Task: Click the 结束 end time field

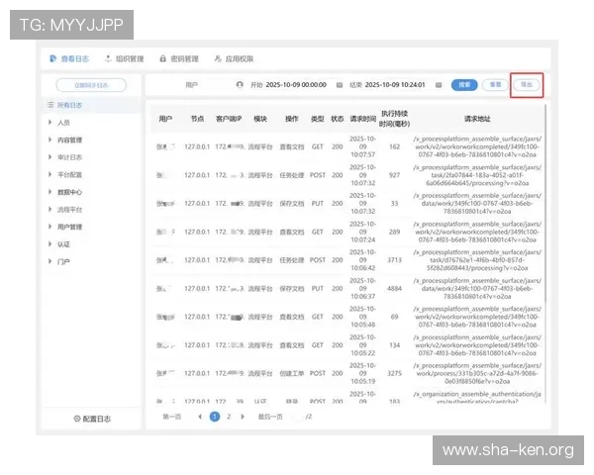Action: pyautogui.click(x=396, y=85)
